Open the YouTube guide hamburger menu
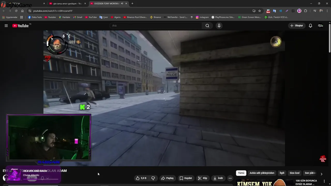331x186 pixels. pyautogui.click(x=6, y=26)
